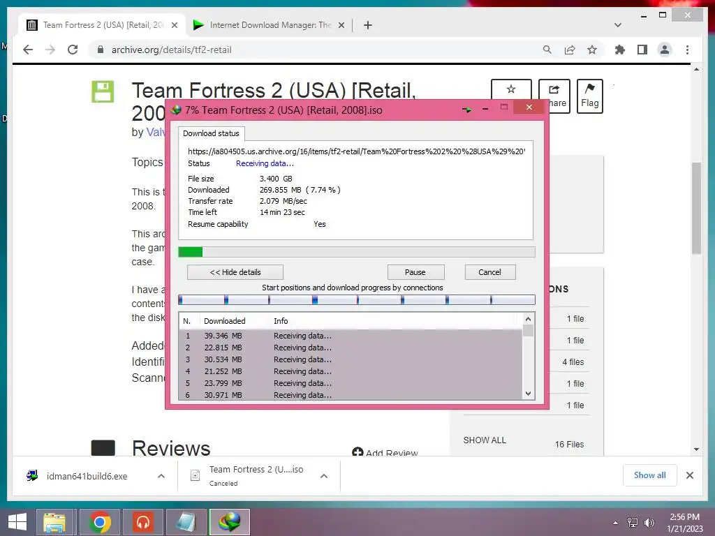Viewport: 715px width, 536px height.
Task: Open Chrome profile avatar
Action: (665, 50)
